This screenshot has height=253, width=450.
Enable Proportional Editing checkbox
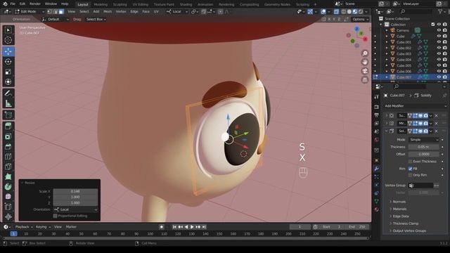coord(55,216)
